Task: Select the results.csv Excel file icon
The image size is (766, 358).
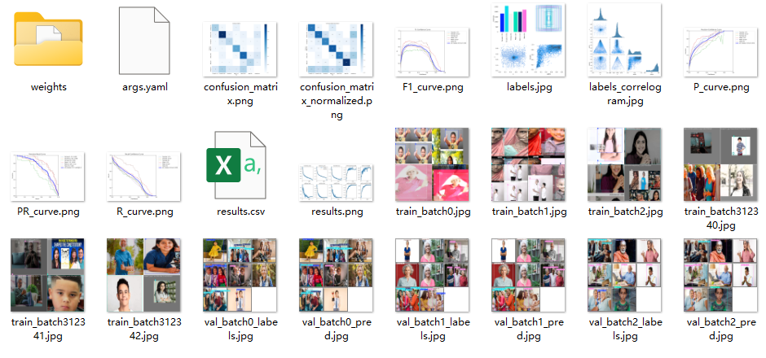Action: 236,165
